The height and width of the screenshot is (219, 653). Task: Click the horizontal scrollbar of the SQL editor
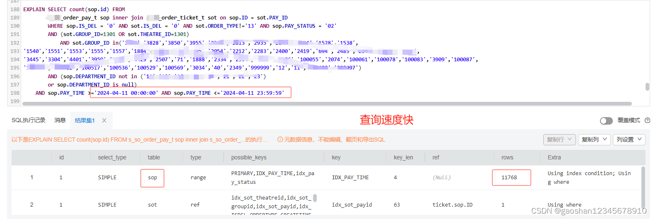(327, 103)
